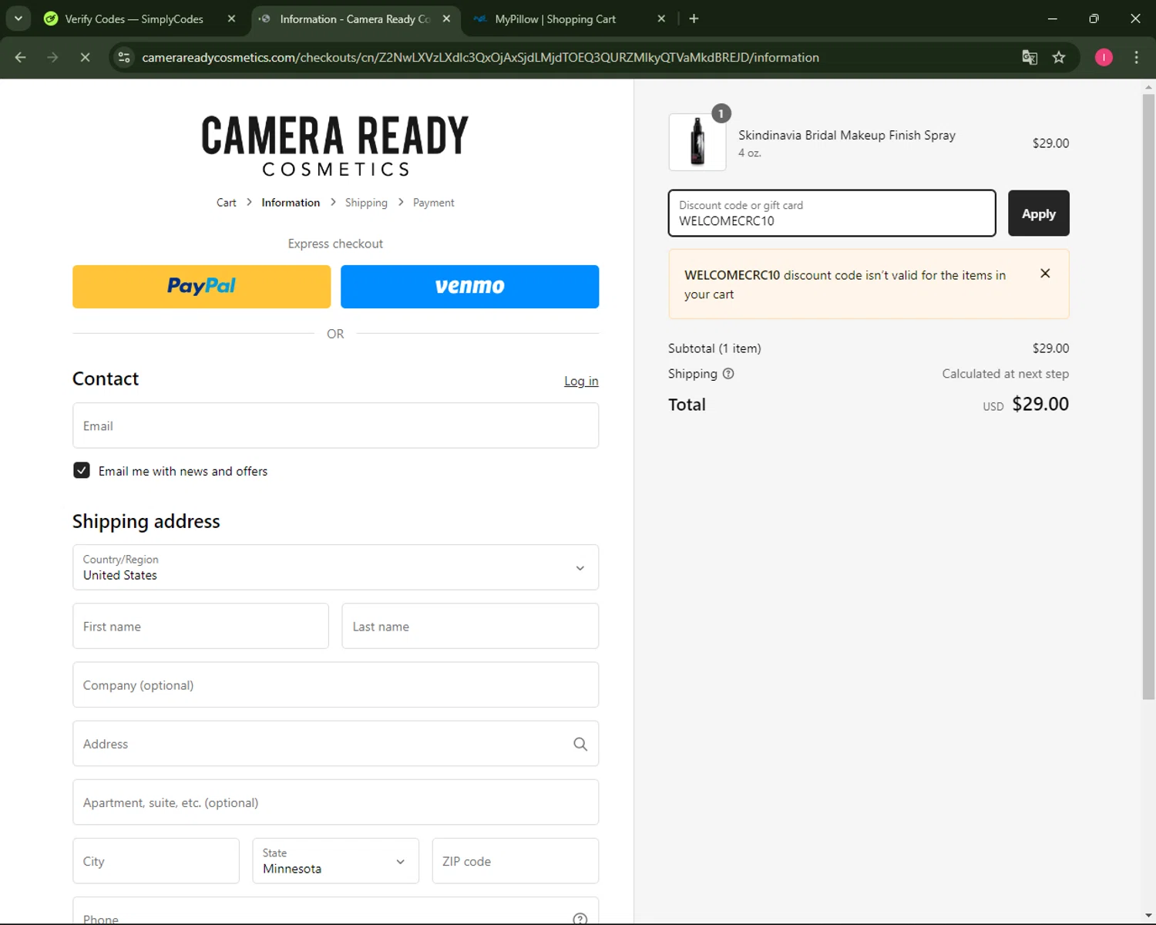Click the Email input field
The width and height of the screenshot is (1156, 925).
(335, 425)
